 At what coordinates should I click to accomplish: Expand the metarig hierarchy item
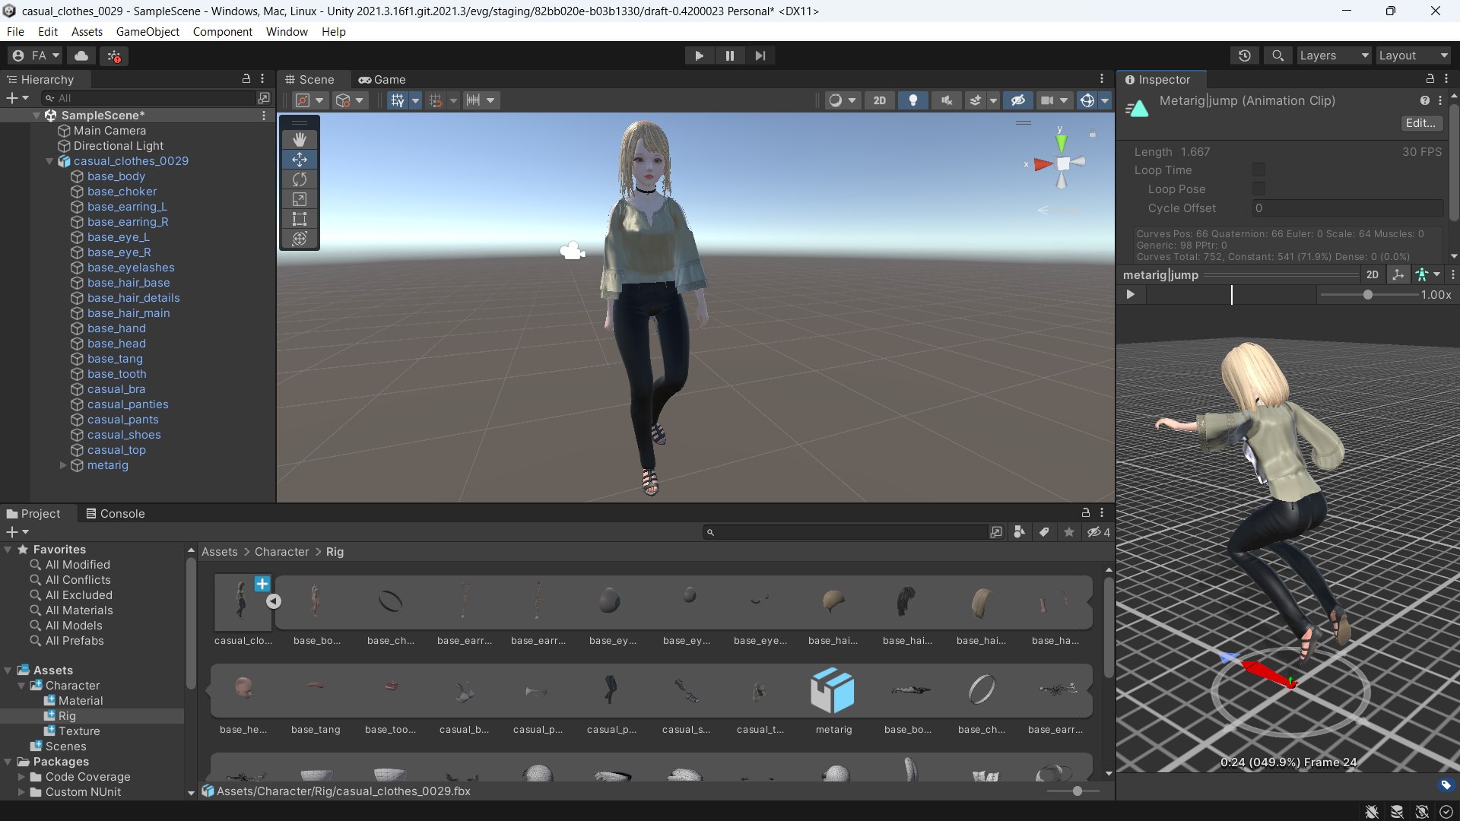[63, 465]
